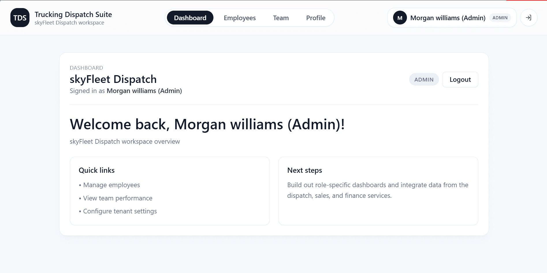Switch to the Employees tab

point(239,18)
